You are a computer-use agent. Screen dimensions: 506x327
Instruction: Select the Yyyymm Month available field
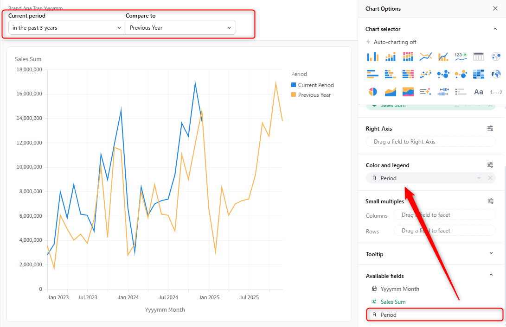point(399,289)
